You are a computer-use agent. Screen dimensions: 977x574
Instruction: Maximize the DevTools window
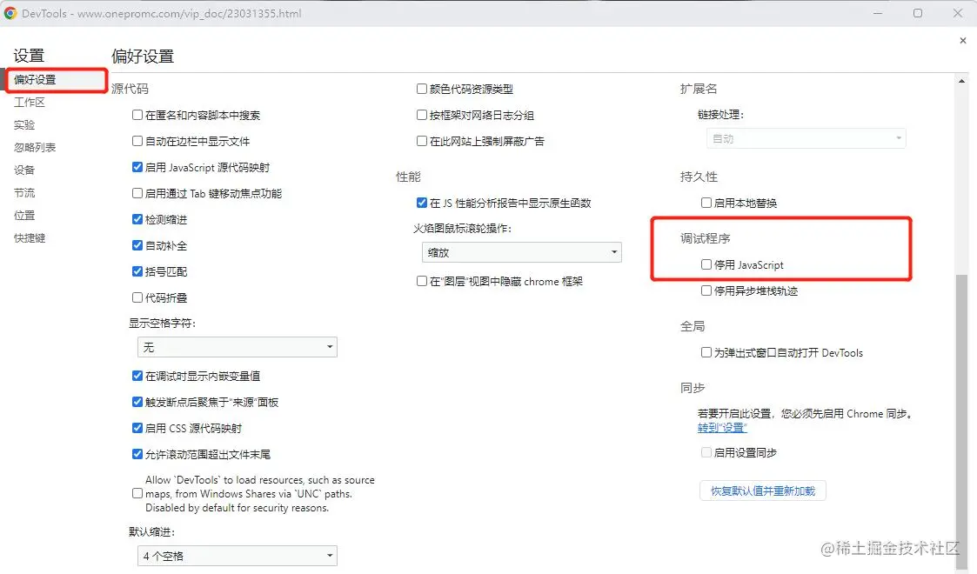click(x=918, y=13)
